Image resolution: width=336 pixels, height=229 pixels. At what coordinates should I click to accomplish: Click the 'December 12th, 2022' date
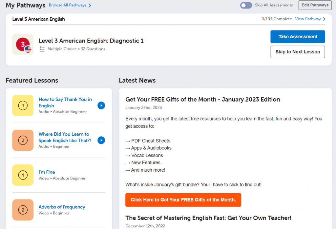[145, 226]
